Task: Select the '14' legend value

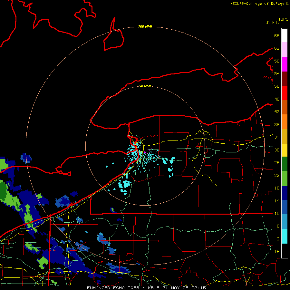Action: click(277, 201)
